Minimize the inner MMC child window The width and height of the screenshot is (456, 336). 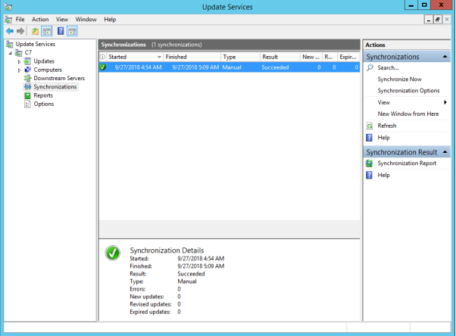pyautogui.click(x=429, y=20)
